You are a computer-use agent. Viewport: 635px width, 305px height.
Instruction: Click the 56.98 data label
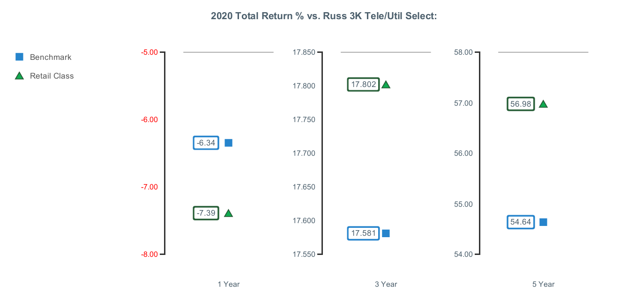521,104
